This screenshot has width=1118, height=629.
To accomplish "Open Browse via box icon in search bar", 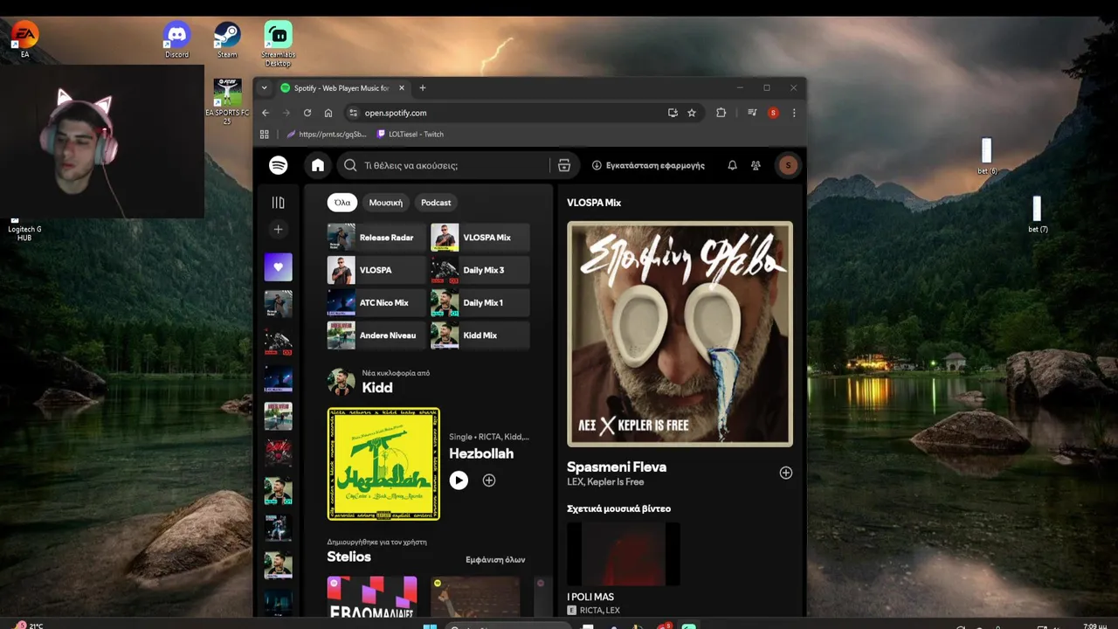I will click(x=564, y=165).
